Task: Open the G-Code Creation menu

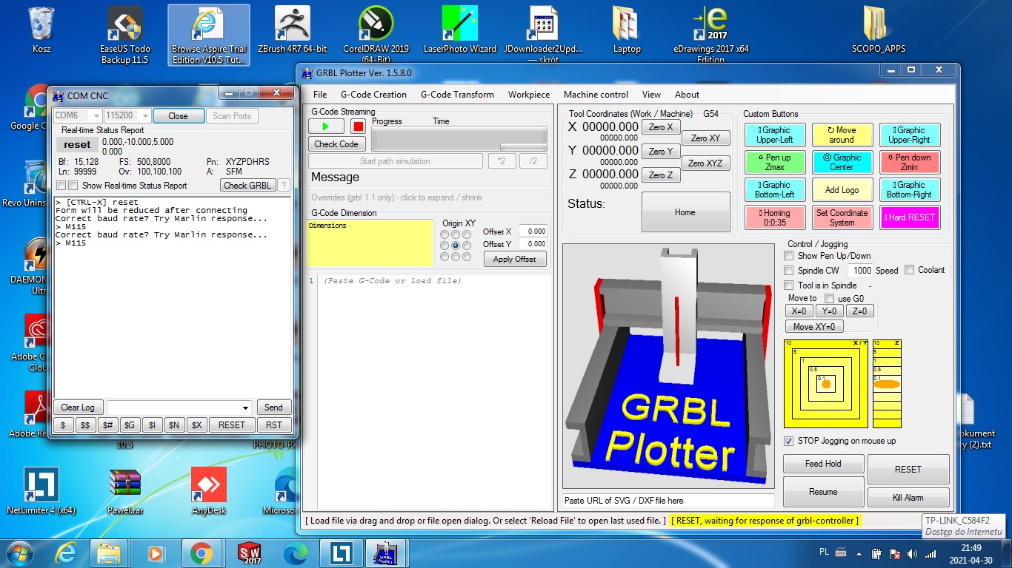Action: pos(373,95)
